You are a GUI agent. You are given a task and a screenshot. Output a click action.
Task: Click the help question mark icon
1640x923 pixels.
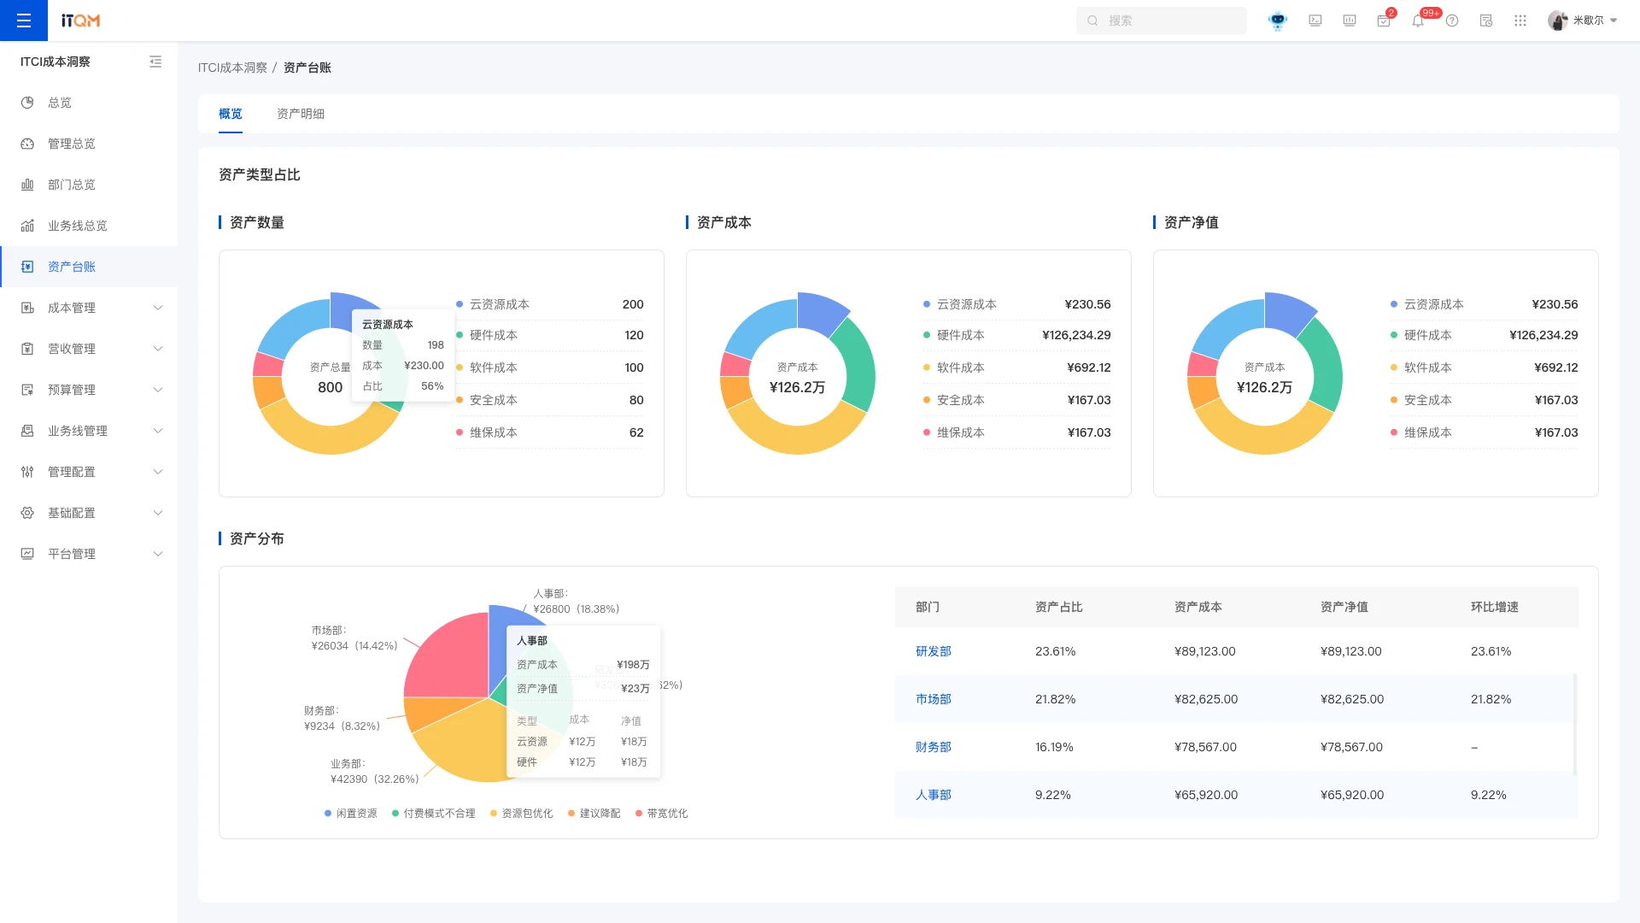[1452, 21]
